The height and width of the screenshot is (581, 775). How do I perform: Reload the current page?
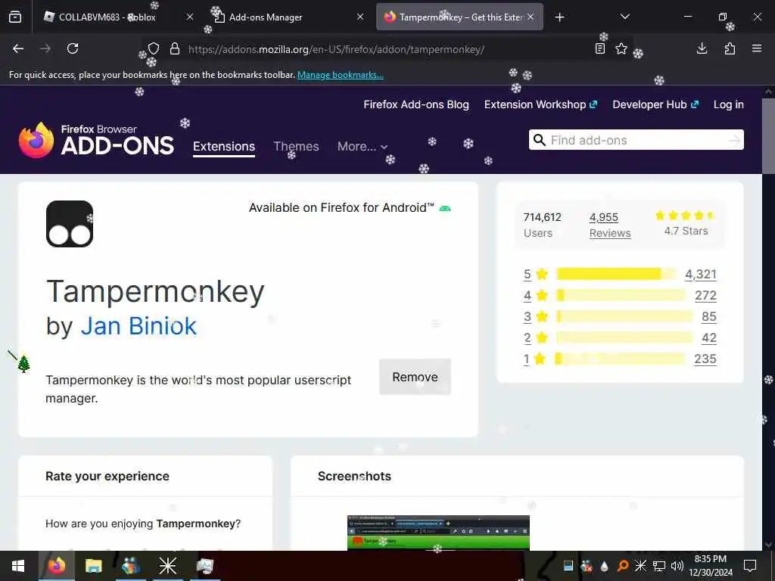point(73,48)
